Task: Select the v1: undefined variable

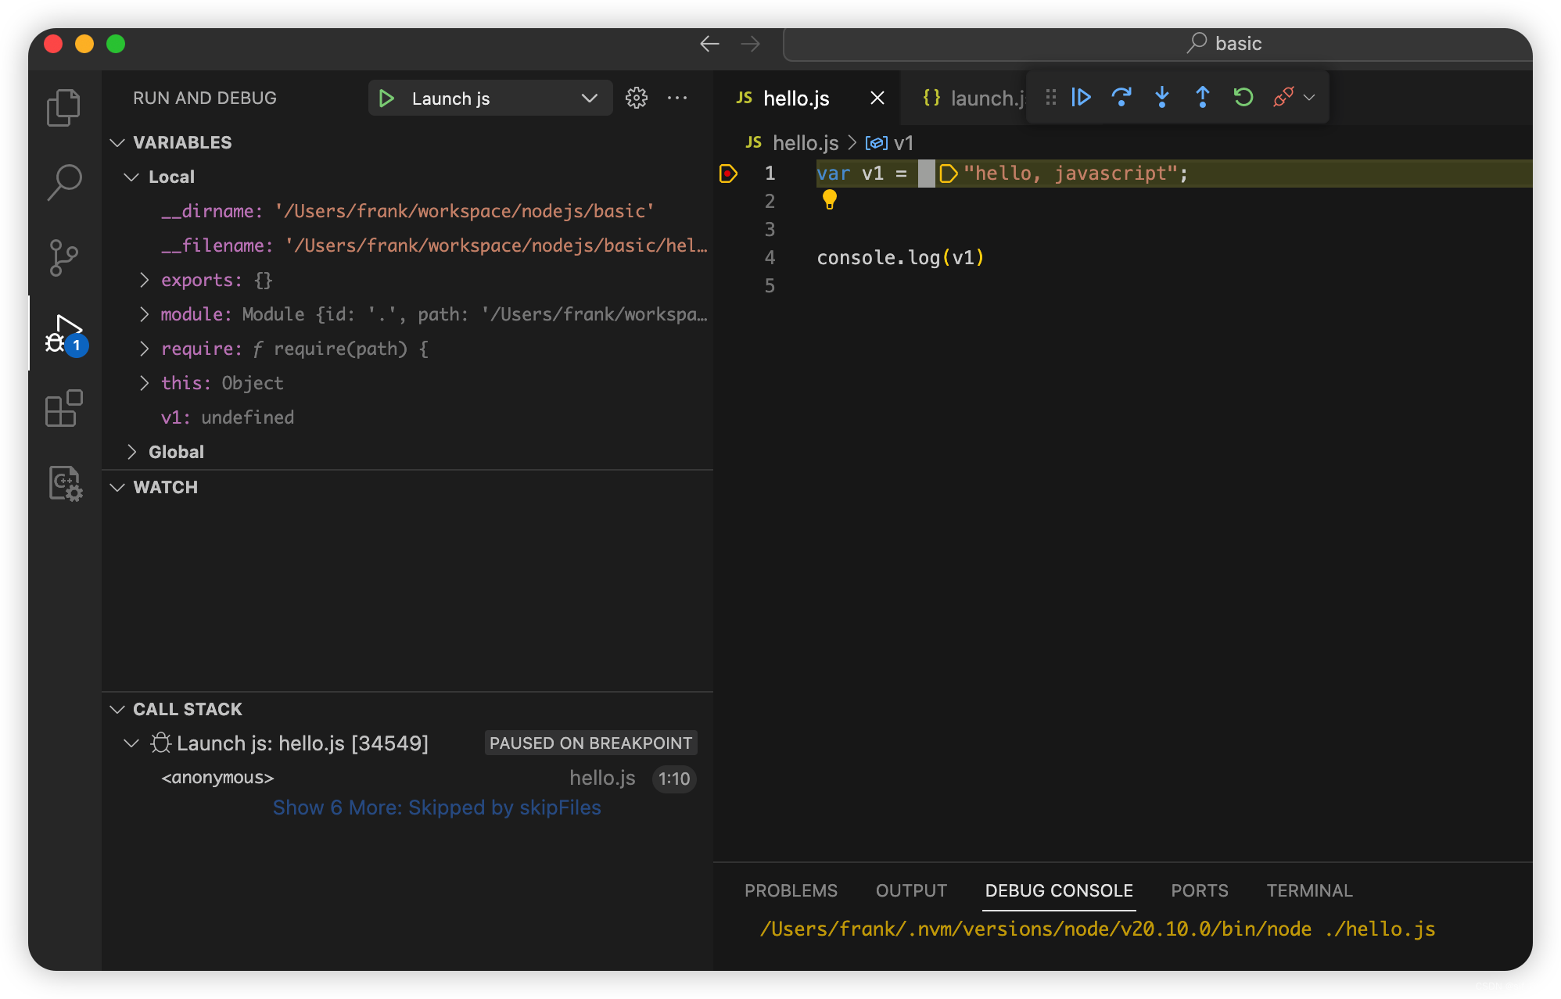Action: (407, 417)
